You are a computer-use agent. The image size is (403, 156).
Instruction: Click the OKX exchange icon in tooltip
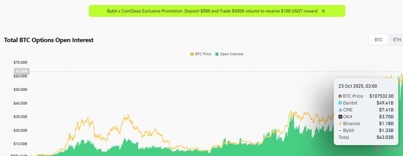click(x=340, y=117)
